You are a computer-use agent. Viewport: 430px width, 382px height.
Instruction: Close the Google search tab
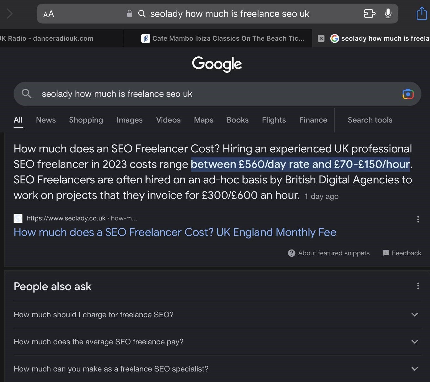(x=321, y=38)
